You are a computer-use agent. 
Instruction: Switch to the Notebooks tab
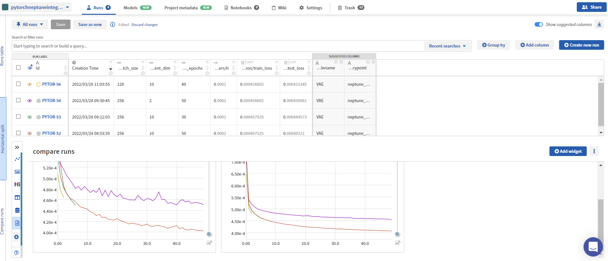click(241, 8)
